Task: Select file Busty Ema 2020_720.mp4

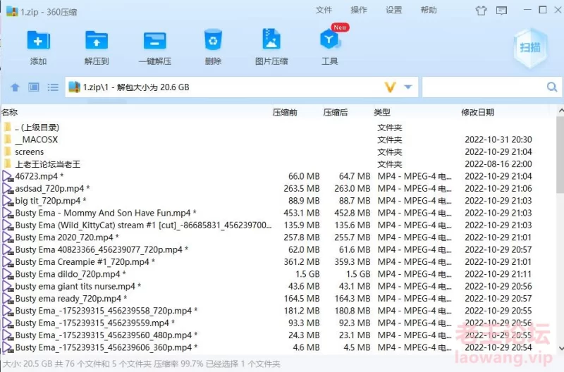Action: (67, 237)
